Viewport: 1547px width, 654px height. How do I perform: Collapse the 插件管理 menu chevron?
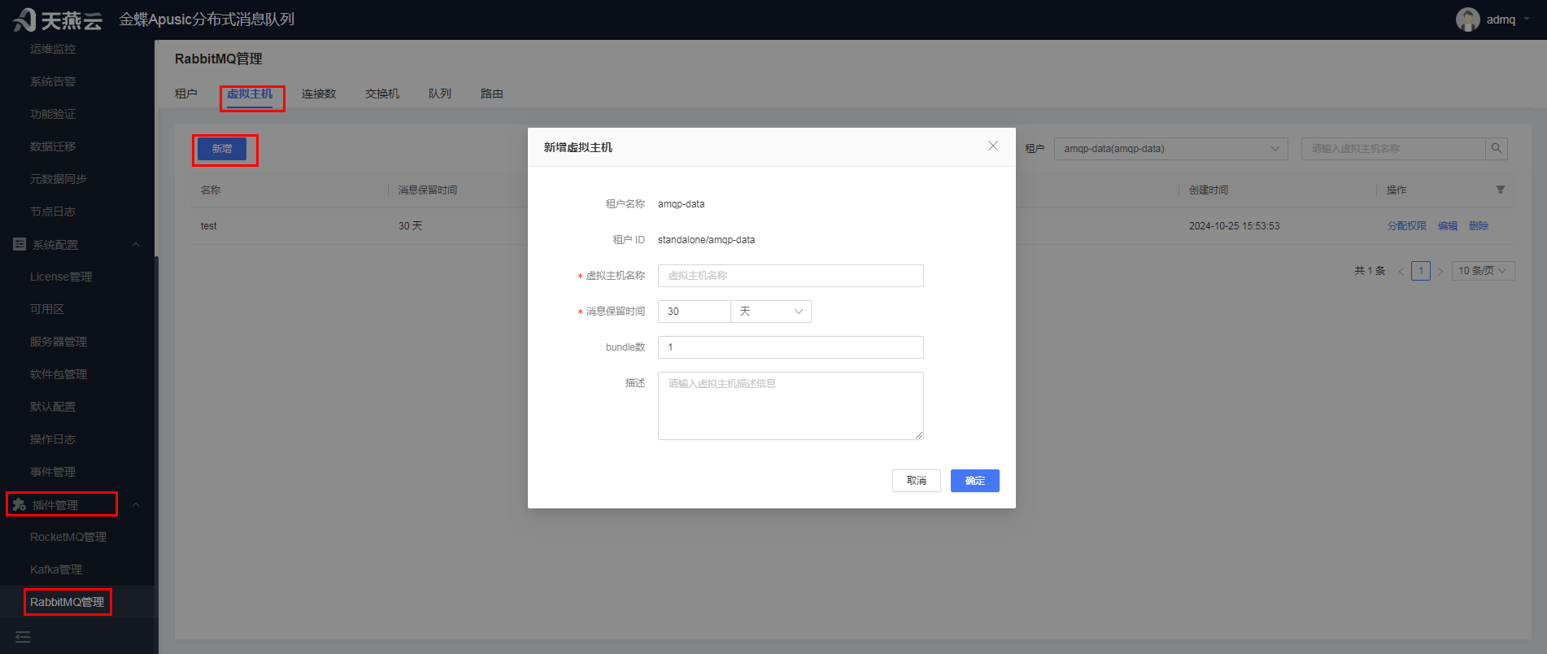tap(136, 504)
